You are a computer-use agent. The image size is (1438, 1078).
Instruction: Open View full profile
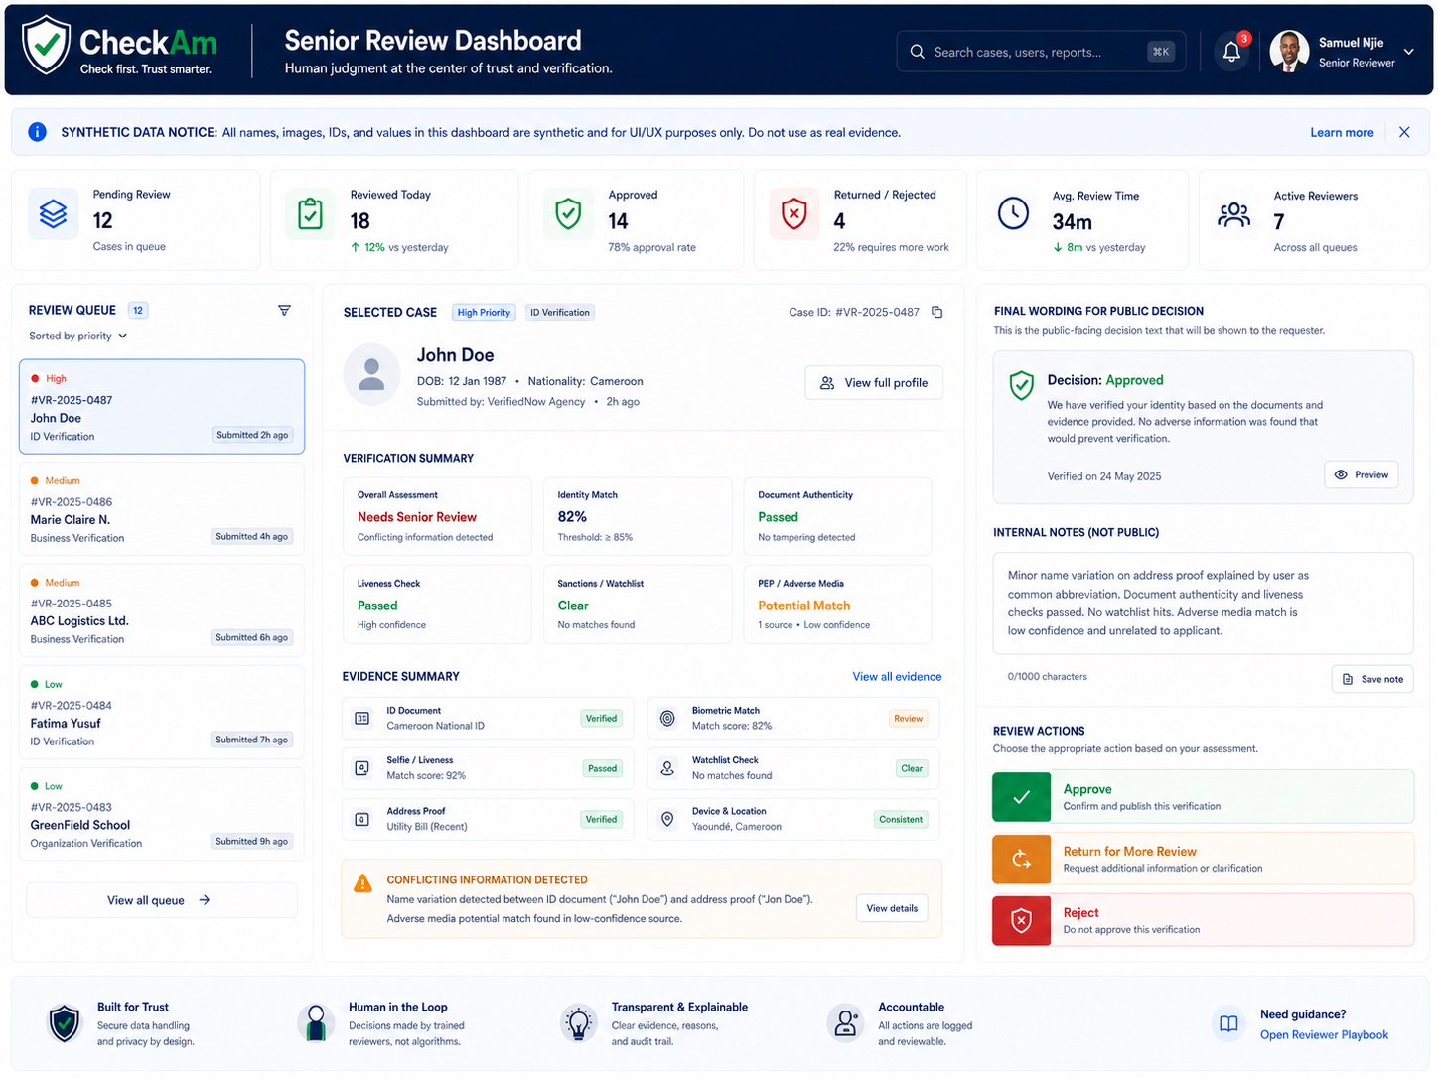(x=874, y=383)
